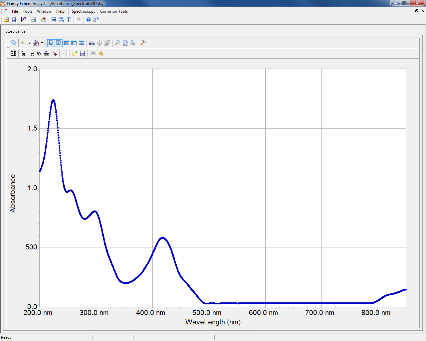The height and width of the screenshot is (341, 426).
Task: Toggle the second highlighted legend box button
Action: click(x=59, y=43)
